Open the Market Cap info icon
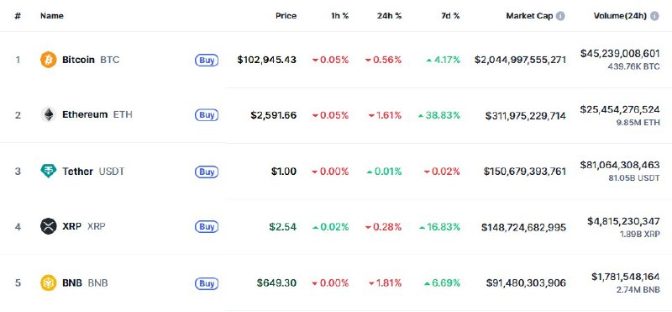The height and width of the screenshot is (312, 672). [x=560, y=16]
